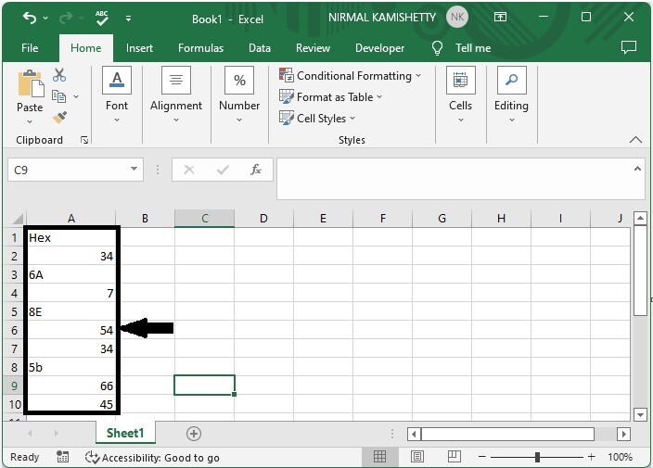Cancel the formula bar entry
653x468 pixels.
click(x=189, y=170)
